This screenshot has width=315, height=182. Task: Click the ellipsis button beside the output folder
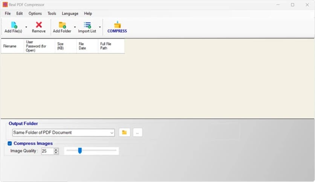pos(138,132)
